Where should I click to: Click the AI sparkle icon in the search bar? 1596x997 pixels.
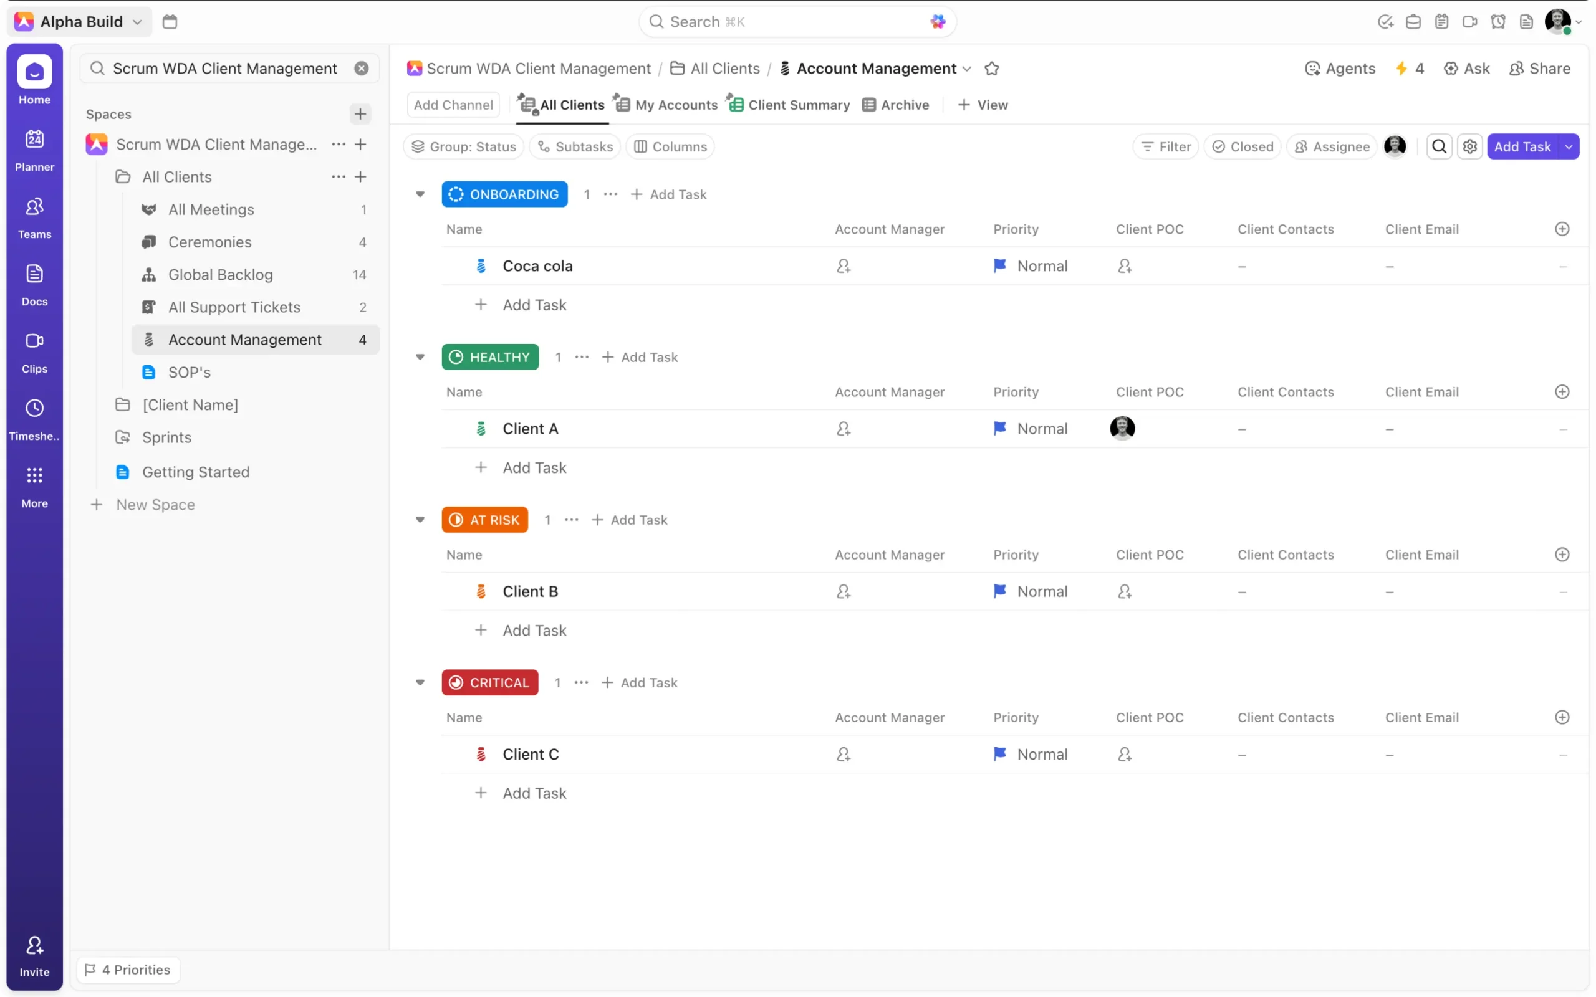937,22
